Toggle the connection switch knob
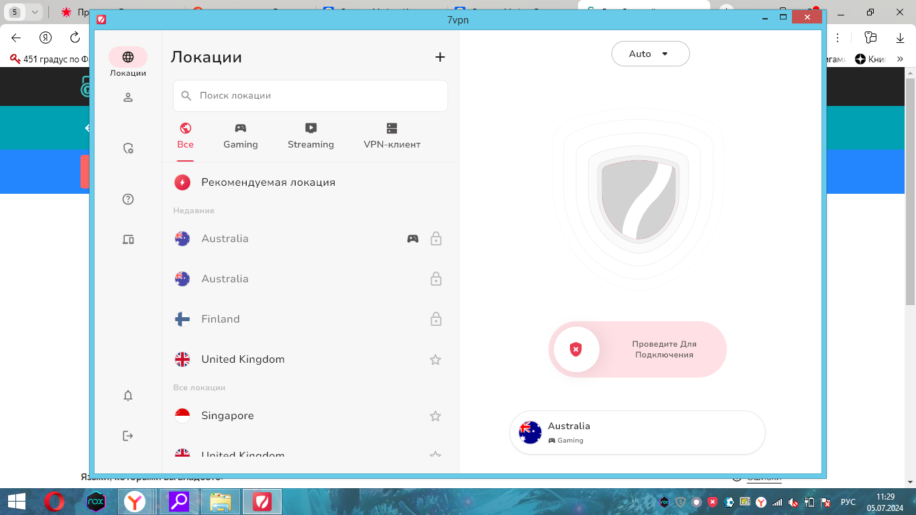The image size is (916, 515). coord(576,349)
